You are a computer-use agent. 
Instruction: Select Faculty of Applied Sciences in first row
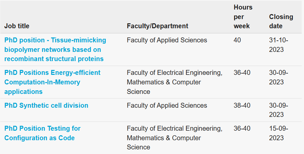point(167,40)
